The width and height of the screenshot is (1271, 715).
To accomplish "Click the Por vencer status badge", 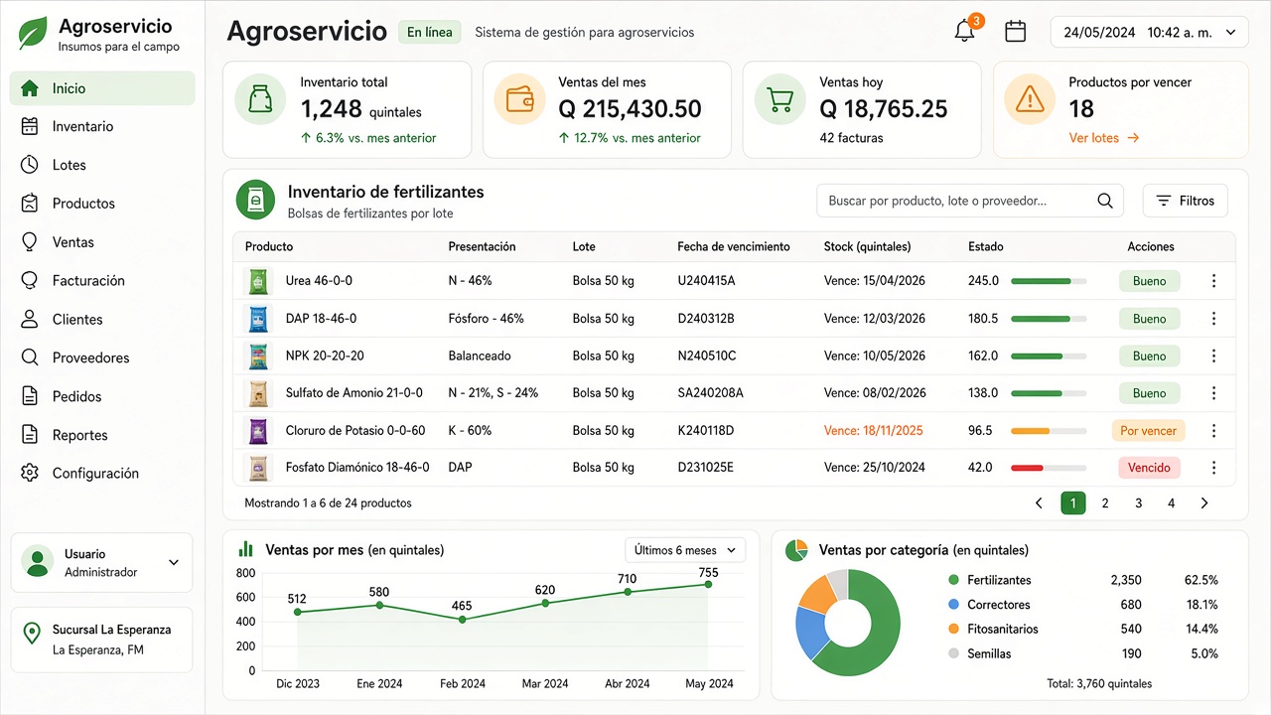I will click(1149, 431).
